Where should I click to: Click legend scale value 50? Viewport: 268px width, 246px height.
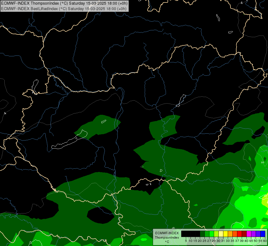[255, 241]
